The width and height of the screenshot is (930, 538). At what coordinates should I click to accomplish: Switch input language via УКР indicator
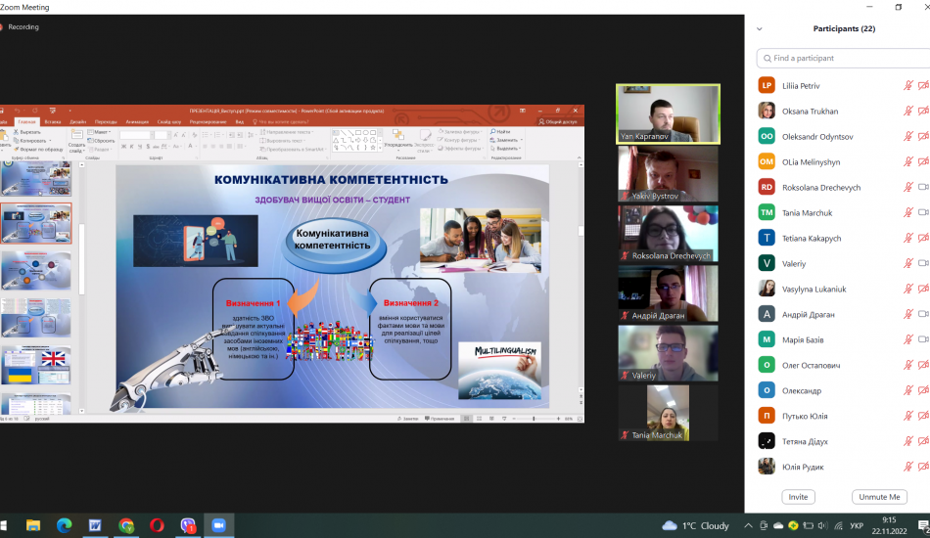coord(856,525)
